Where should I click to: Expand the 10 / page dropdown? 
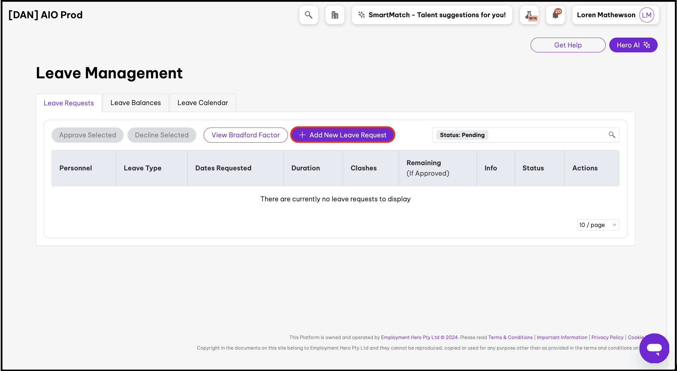598,225
